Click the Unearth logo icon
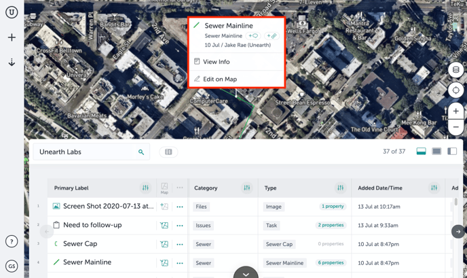This screenshot has width=467, height=278. [x=12, y=12]
